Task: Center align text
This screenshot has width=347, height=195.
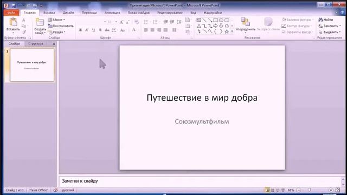Action: [x=152, y=30]
